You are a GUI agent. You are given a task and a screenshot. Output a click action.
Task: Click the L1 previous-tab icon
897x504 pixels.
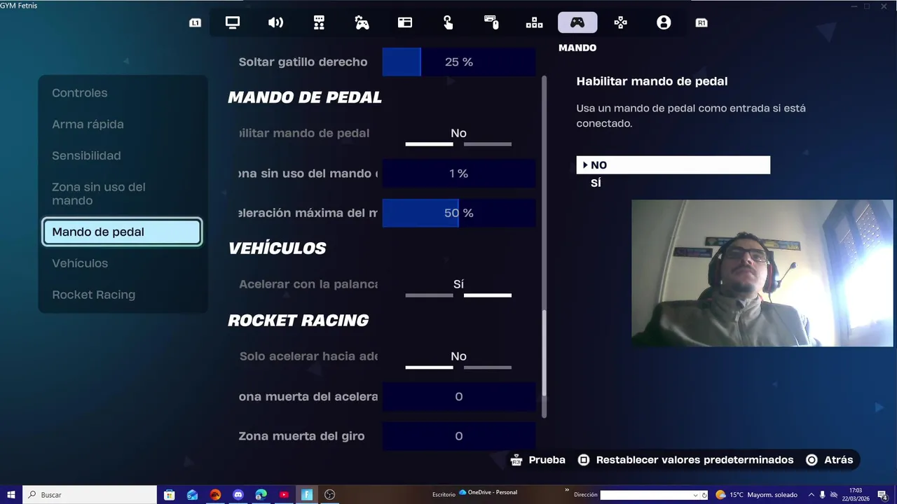coord(195,22)
